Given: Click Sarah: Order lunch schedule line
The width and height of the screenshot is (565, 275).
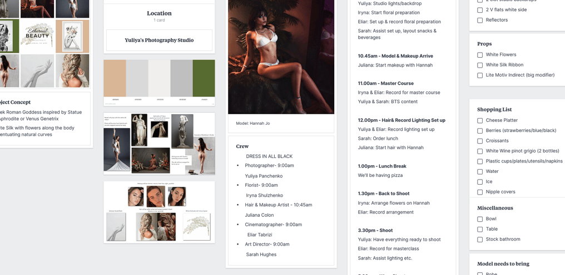Looking at the screenshot, I should (378, 139).
